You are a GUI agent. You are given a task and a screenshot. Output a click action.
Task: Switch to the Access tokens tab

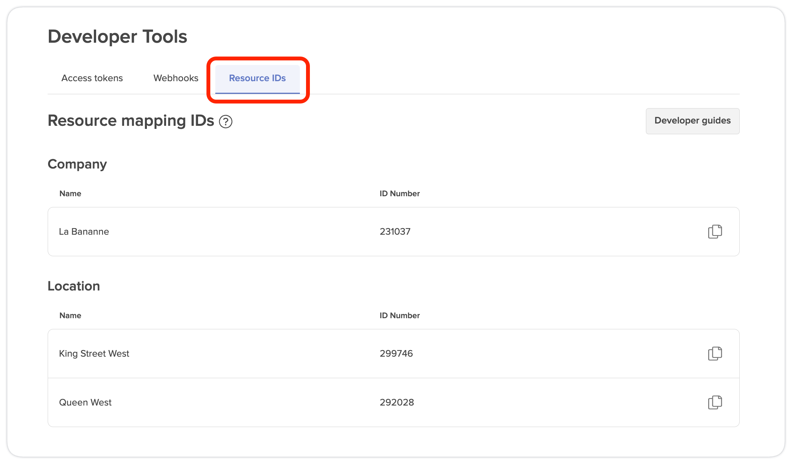pyautogui.click(x=92, y=78)
